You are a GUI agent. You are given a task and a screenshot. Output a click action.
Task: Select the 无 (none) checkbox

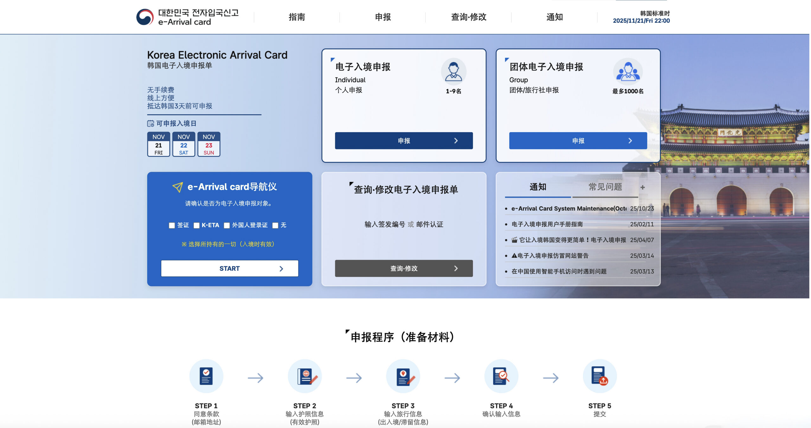[x=275, y=225]
